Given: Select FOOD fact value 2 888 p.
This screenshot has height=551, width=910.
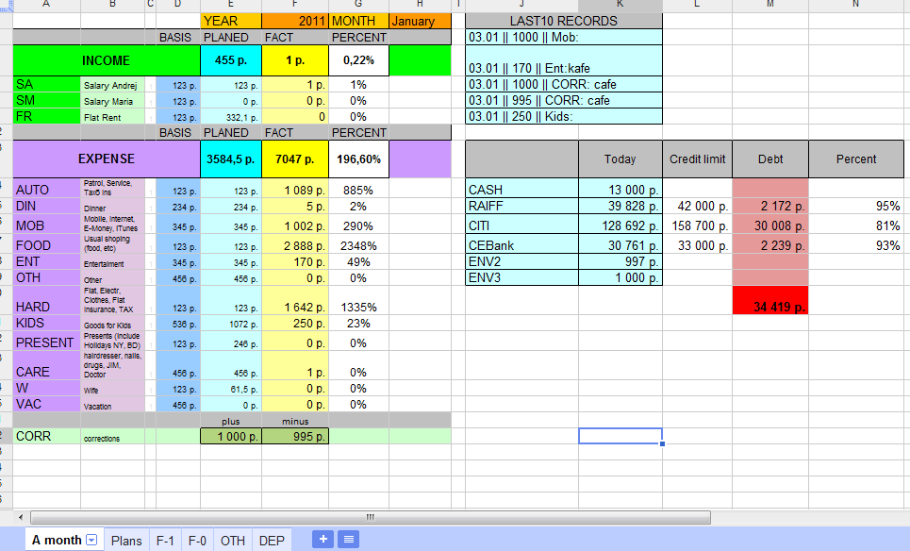Looking at the screenshot, I should 295,243.
